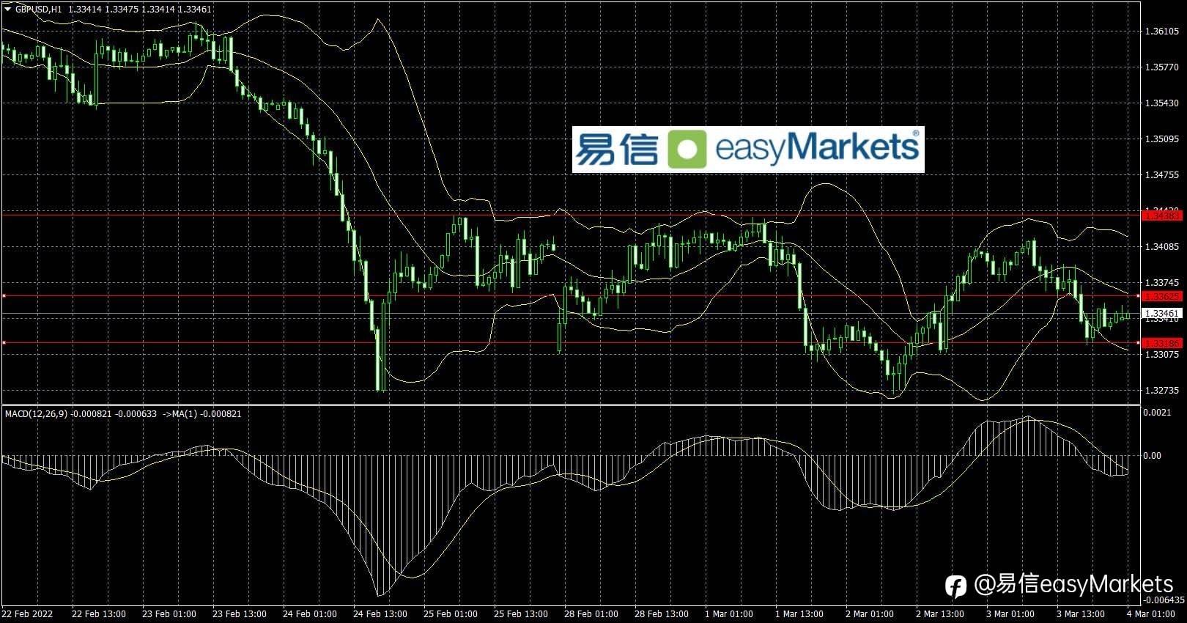Click the 22 Feb 2022 date label
The width and height of the screenshot is (1187, 623).
tap(27, 614)
